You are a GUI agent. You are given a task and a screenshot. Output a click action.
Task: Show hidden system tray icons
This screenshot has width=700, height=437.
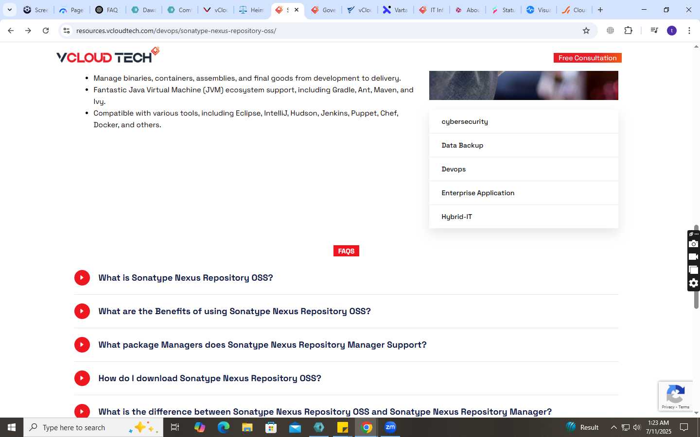pos(613,427)
